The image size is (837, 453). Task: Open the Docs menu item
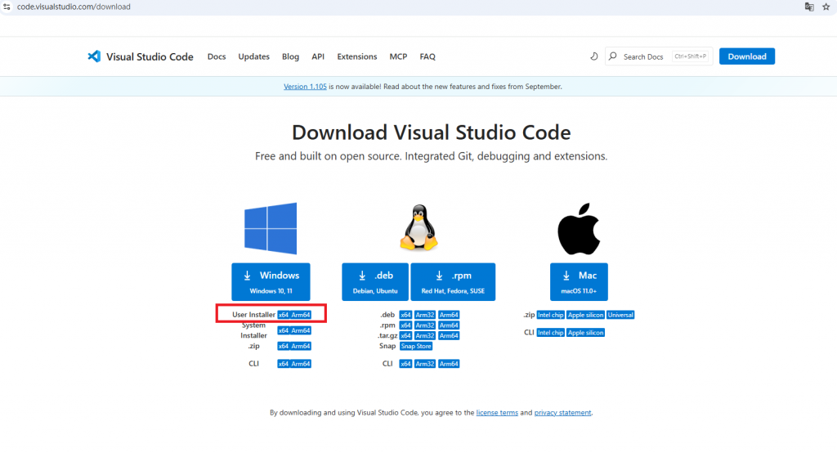pyautogui.click(x=217, y=56)
